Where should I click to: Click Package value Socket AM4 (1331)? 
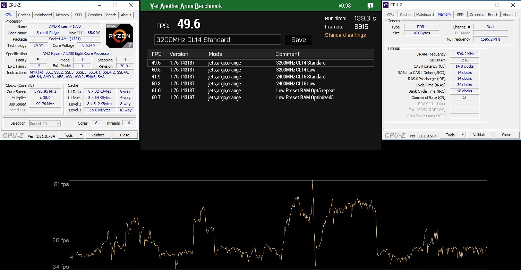65,39
